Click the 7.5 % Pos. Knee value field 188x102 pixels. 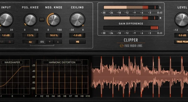point(30,35)
